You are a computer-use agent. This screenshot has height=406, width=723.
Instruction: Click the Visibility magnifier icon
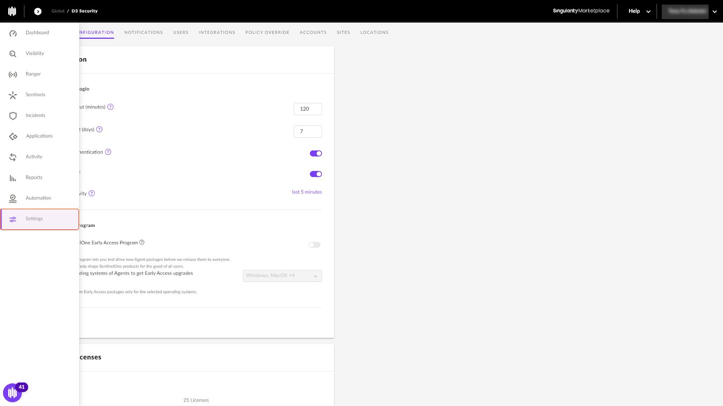[x=13, y=54]
